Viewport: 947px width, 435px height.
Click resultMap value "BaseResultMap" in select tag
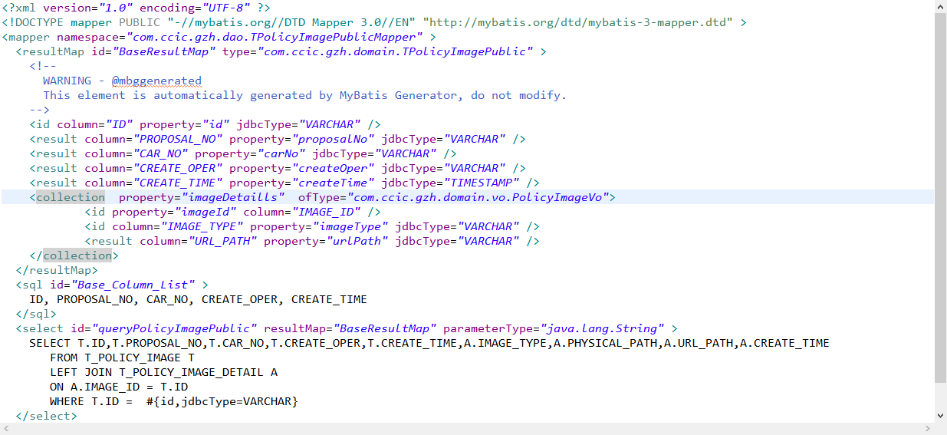click(x=386, y=328)
